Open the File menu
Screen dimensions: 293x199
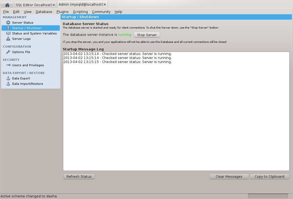click(x=6, y=12)
